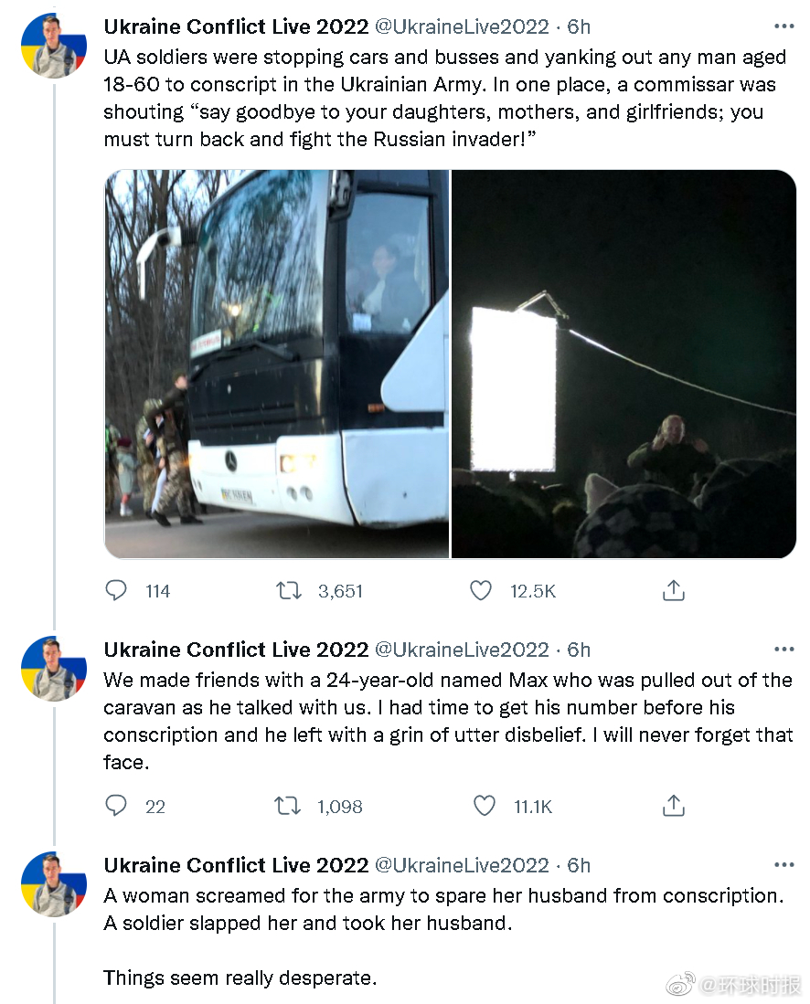Reply to the tweet about Max
This screenshot has height=1004, width=810.
(116, 806)
